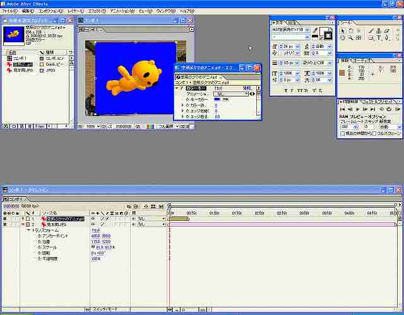Screen dimensions: 404x315
Task: Toggle audio button in Time Controls
Action: (x=382, y=109)
